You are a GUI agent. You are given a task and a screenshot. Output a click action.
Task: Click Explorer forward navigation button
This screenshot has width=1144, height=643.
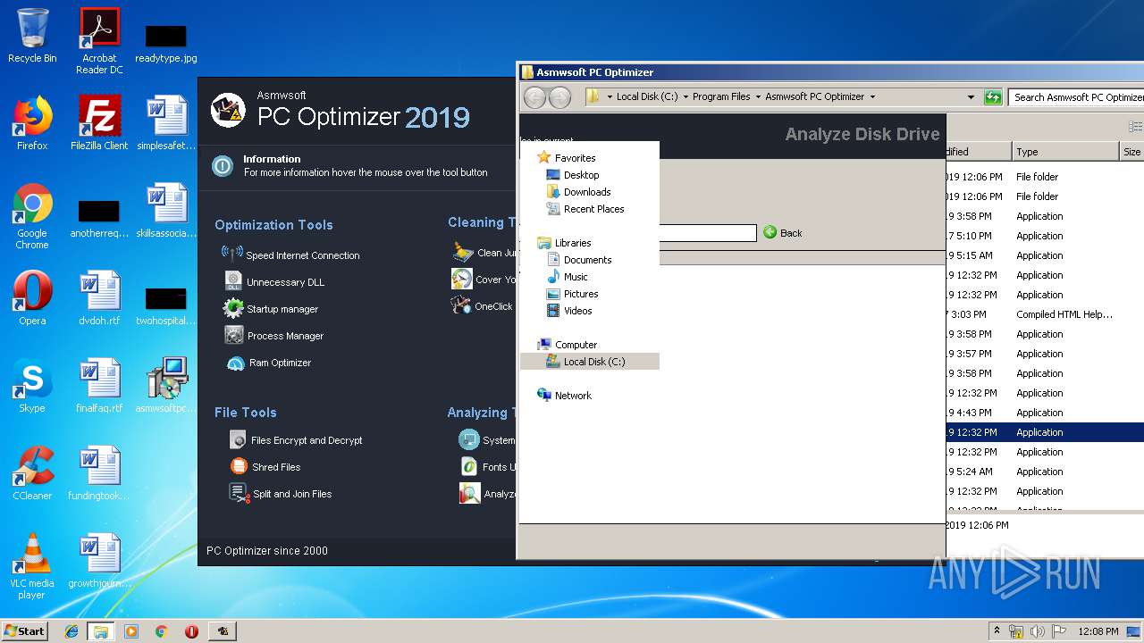[x=559, y=97]
